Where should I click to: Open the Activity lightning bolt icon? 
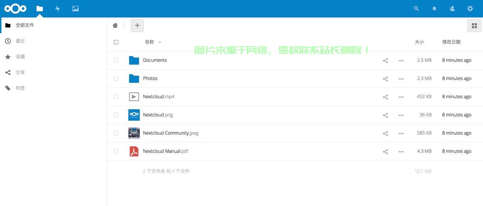pos(57,9)
